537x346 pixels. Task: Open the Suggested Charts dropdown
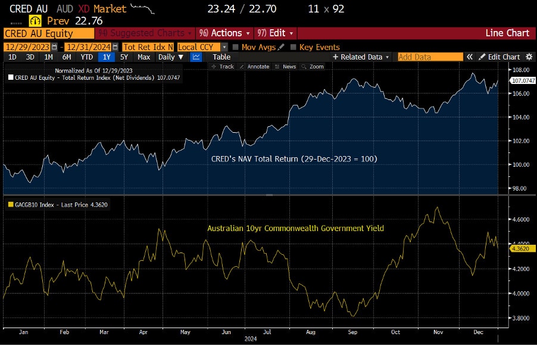point(145,33)
